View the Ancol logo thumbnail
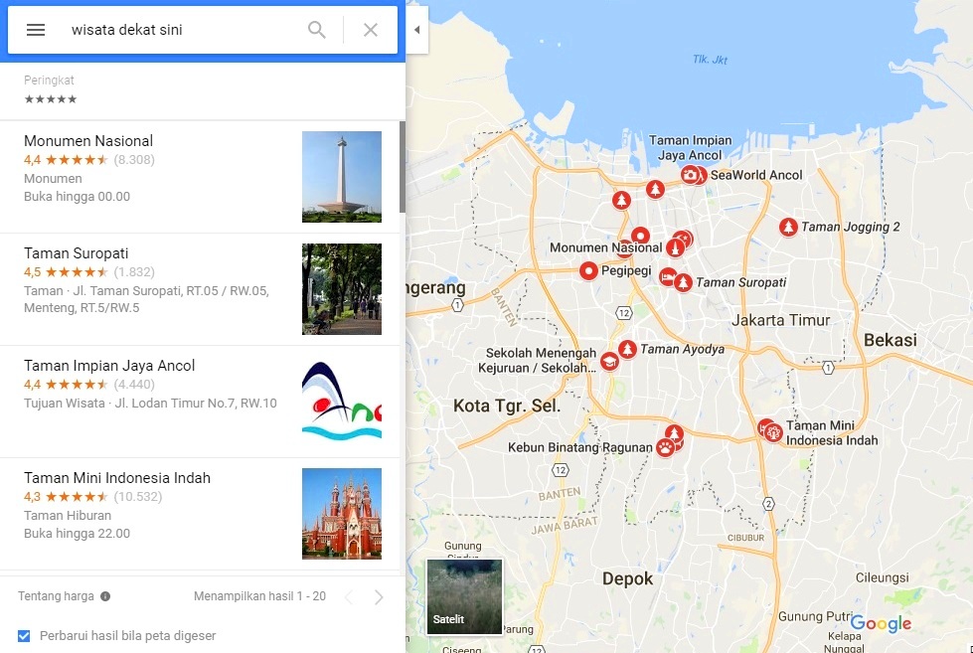Image resolution: width=973 pixels, height=653 pixels. tap(342, 402)
